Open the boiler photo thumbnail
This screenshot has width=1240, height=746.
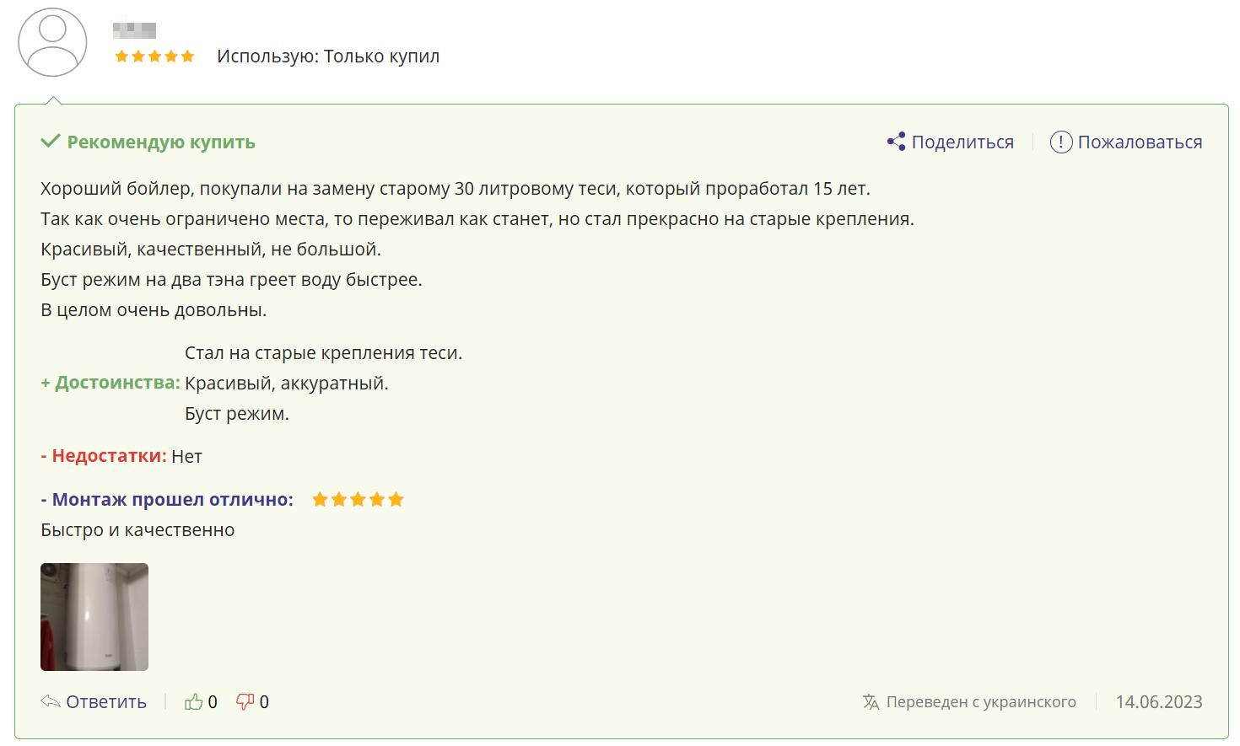[94, 617]
